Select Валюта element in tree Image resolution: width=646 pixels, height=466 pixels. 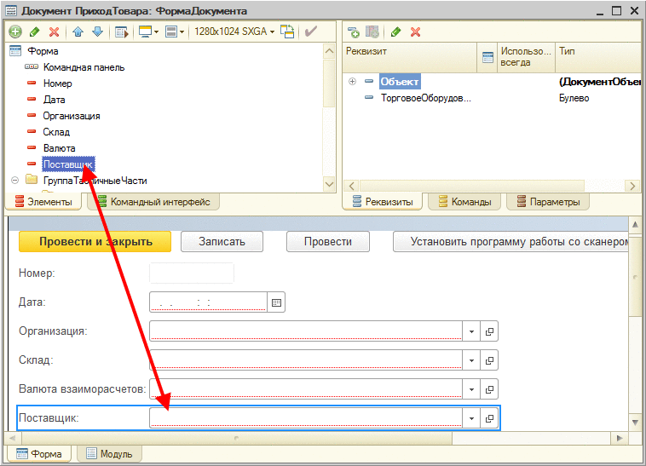coord(60,148)
